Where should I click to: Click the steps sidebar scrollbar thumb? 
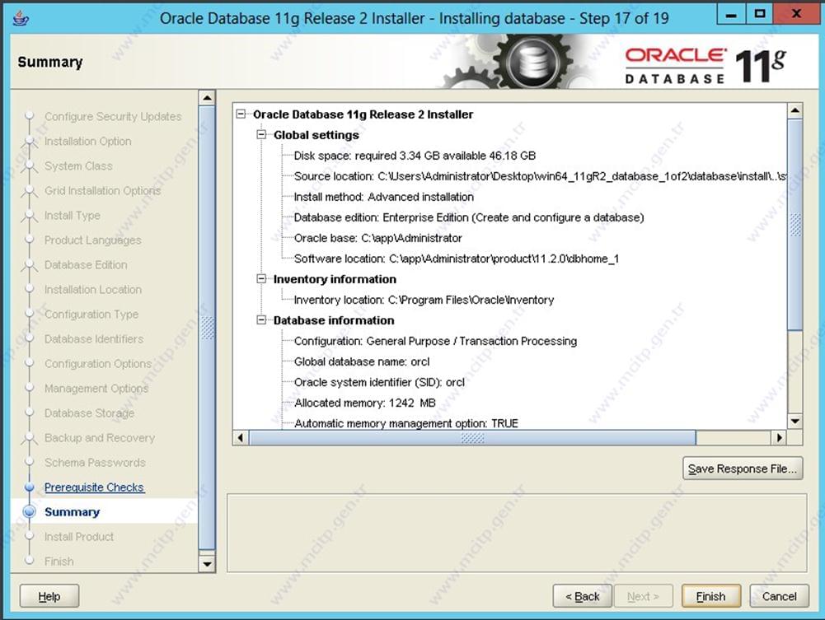click(208, 328)
